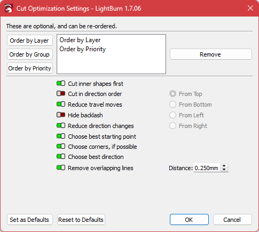Select Order by Priority list entry
The width and height of the screenshot is (259, 232).
83,49
